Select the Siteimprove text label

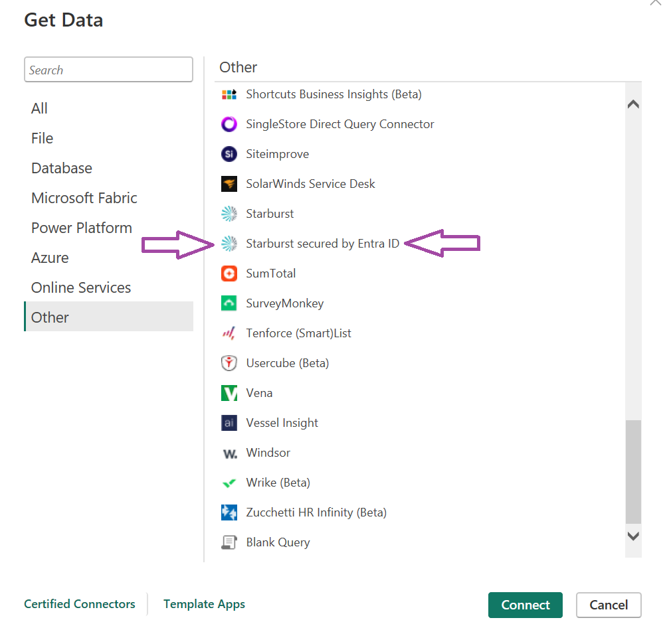(x=278, y=154)
